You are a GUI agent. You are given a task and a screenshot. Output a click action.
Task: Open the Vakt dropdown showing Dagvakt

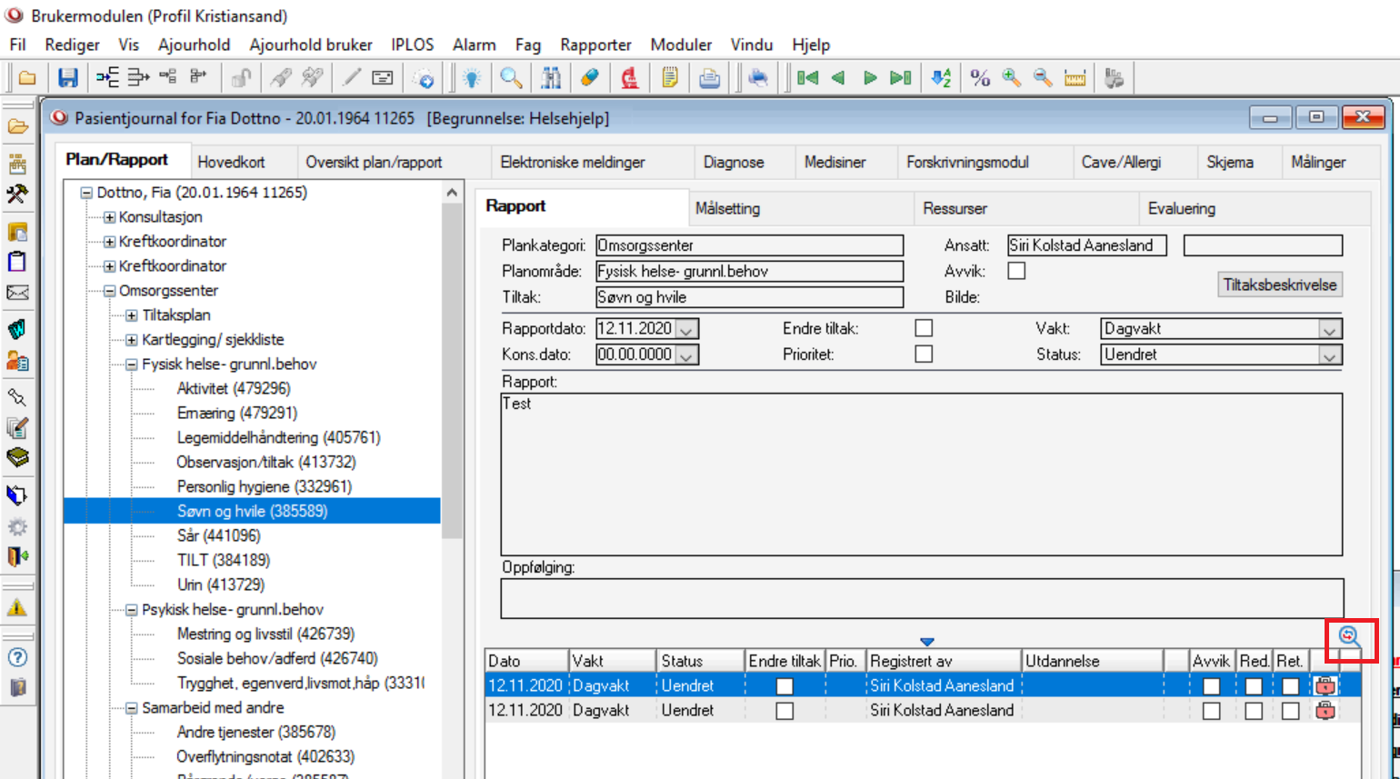point(1330,329)
